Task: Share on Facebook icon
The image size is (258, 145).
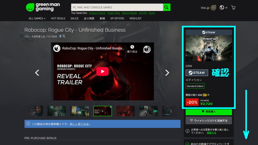Action: (x=60, y=36)
